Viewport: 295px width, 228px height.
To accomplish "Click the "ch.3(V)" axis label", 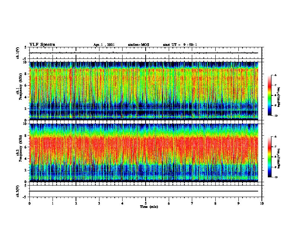I will 18,191.
